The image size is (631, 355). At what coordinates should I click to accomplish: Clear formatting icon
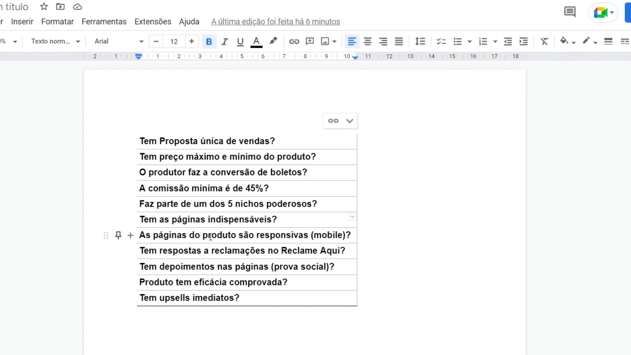tap(544, 41)
